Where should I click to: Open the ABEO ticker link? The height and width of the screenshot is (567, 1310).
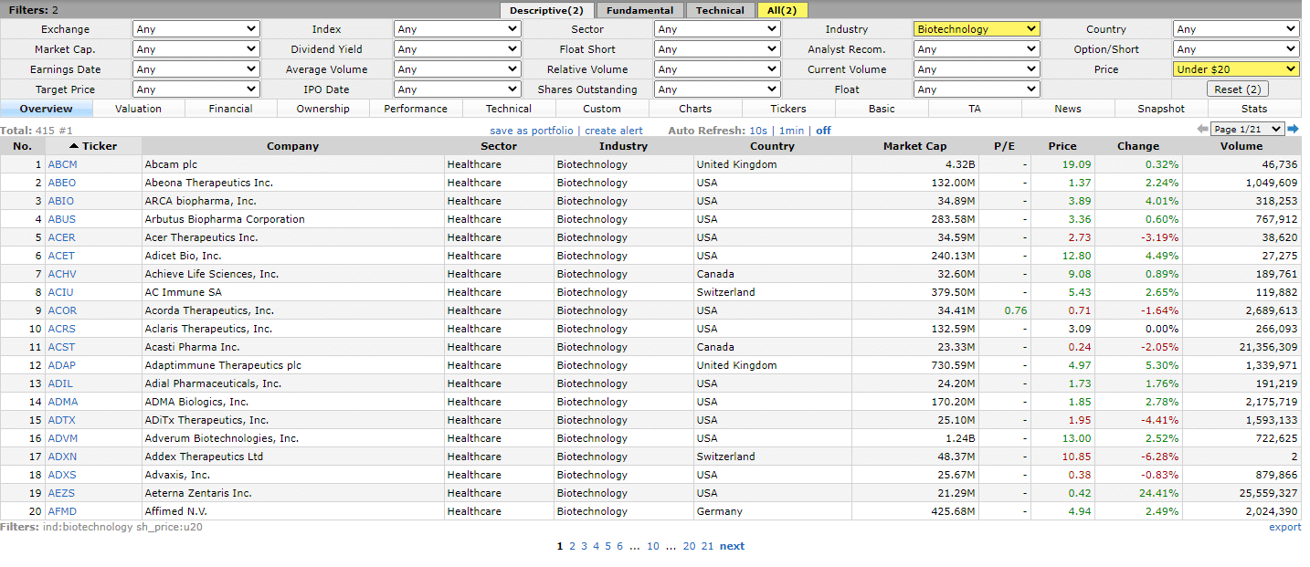62,183
